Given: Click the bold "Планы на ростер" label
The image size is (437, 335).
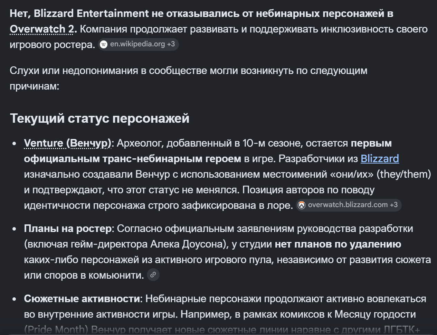Looking at the screenshot, I should (x=68, y=229).
